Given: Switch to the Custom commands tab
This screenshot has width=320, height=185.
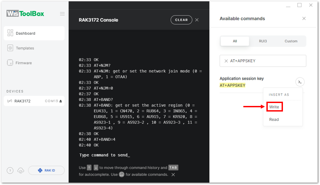Looking at the screenshot, I should coord(291,41).
